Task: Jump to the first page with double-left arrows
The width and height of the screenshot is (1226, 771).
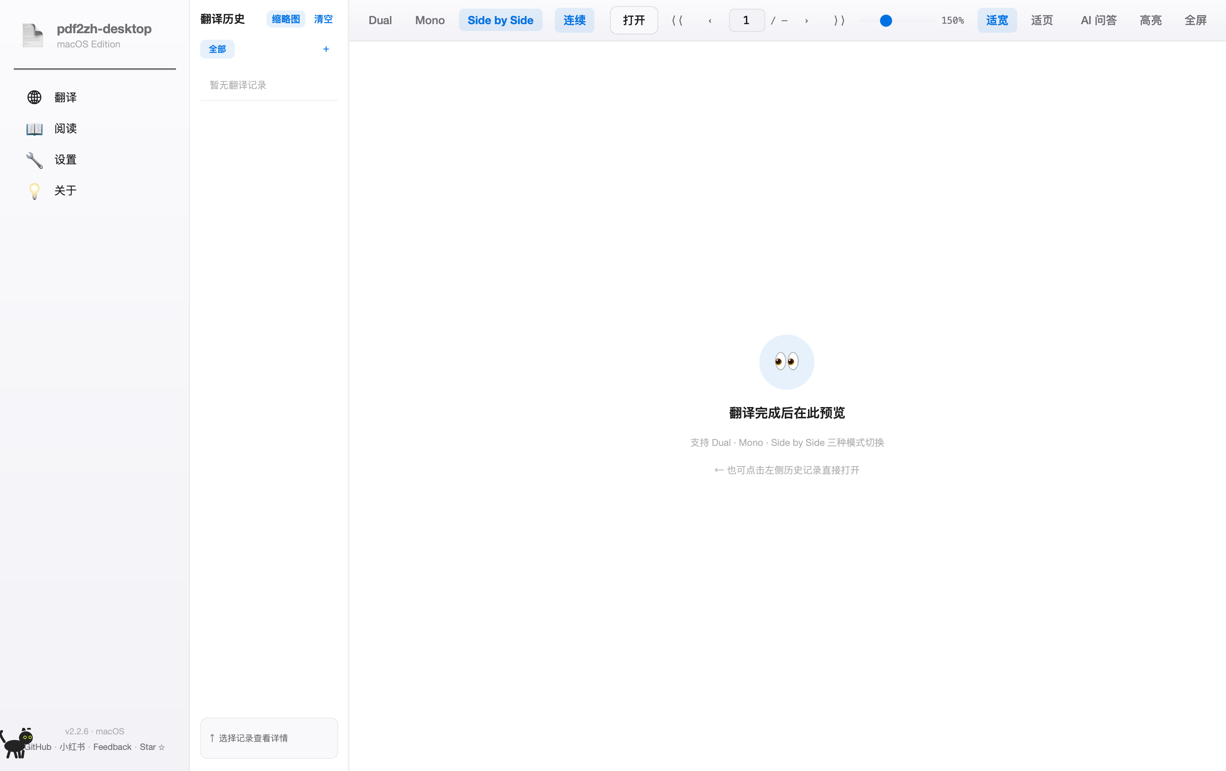Action: click(677, 20)
